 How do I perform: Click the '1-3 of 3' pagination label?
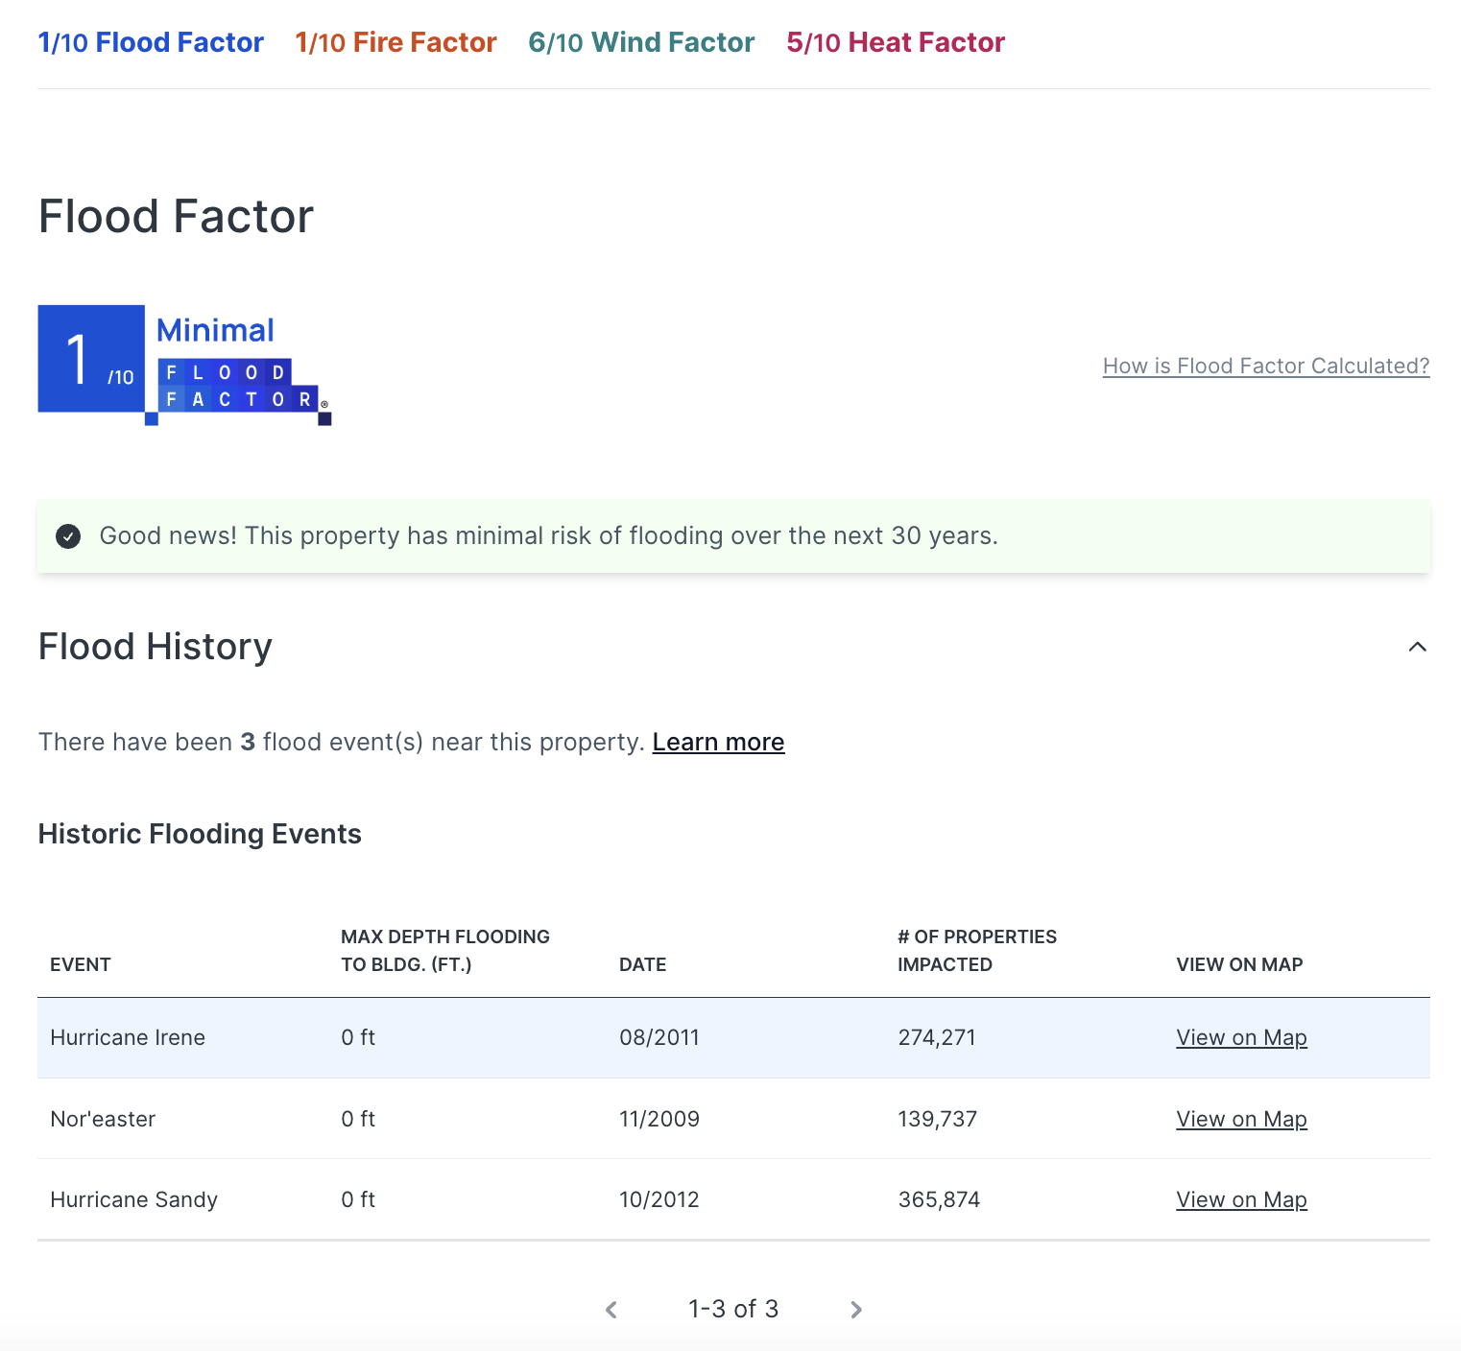733,1309
